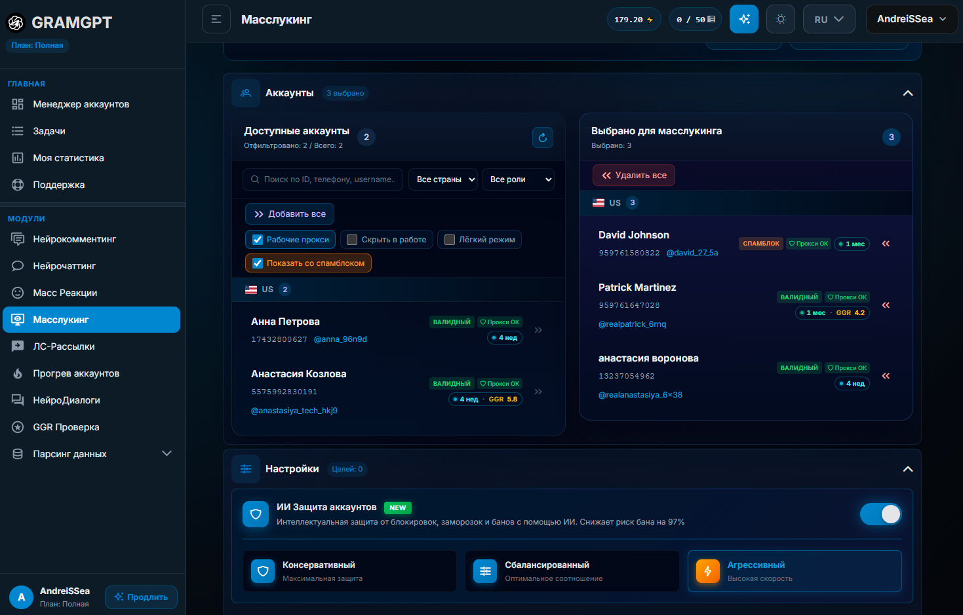Remove Patrick Martinez from selected accounts
The width and height of the screenshot is (963, 615).
point(886,305)
